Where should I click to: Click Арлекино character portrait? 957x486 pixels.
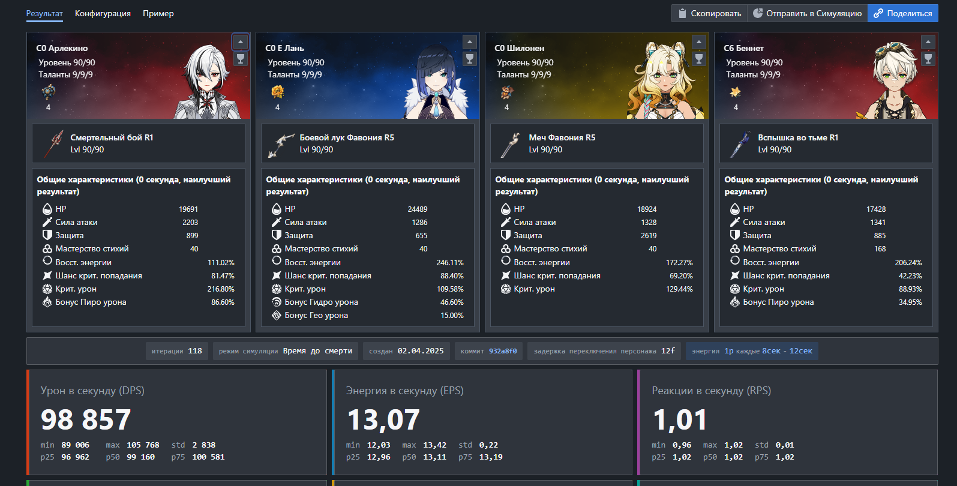[x=211, y=81]
